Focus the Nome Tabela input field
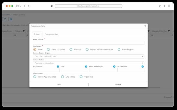The width and height of the screenshot is (177, 110). pos(88,43)
